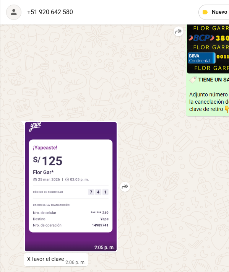Click the calendar icon beside 25 mar. 2026
The image size is (229, 272).
35,179
